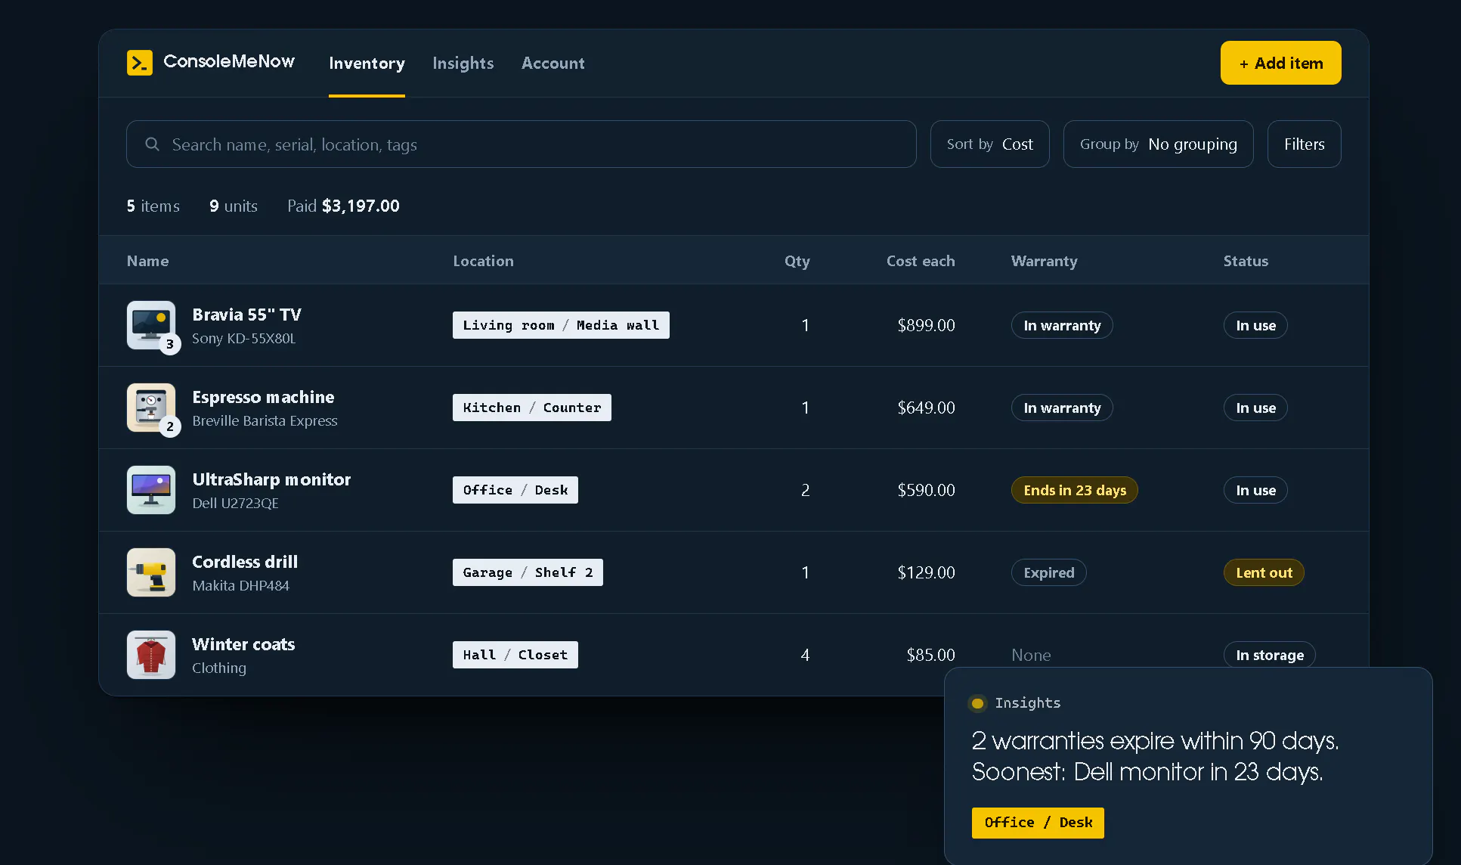Sort by the Location column header

tap(483, 261)
